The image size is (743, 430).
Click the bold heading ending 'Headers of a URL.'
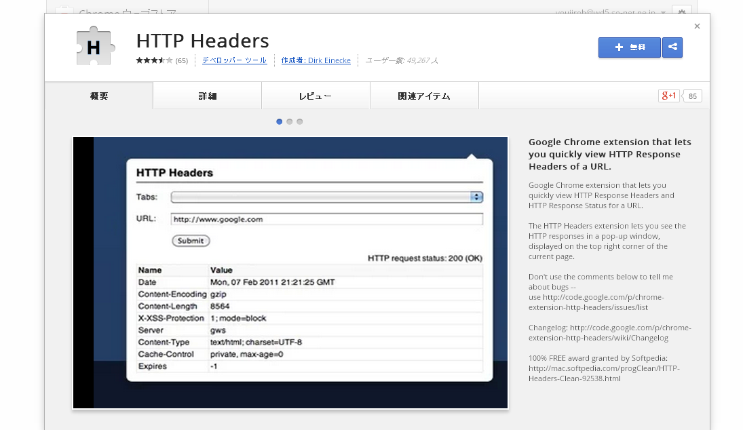tap(610, 154)
